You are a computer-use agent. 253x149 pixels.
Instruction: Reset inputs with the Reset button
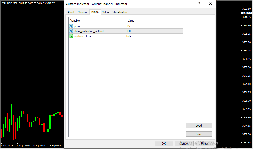pos(205,144)
